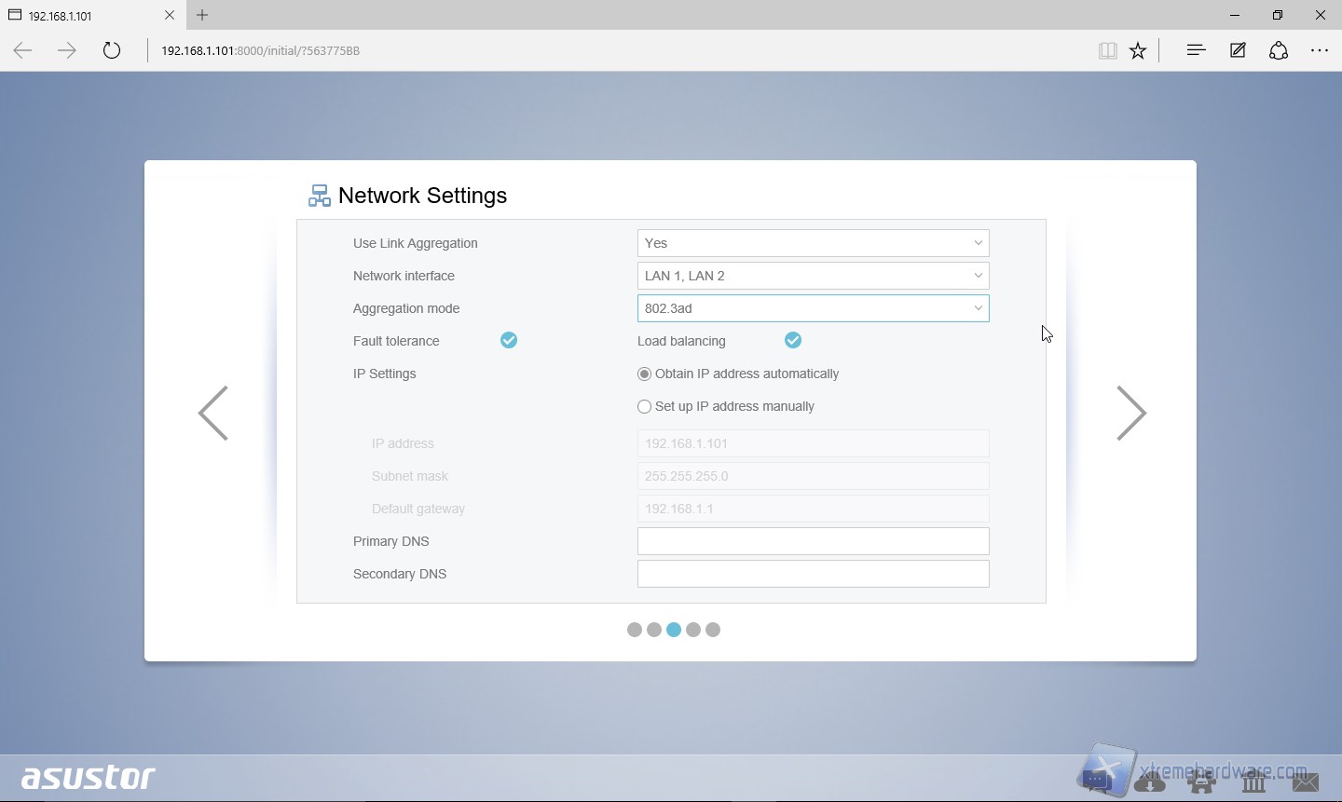Select Set up IP address manually
1342x802 pixels.
click(x=644, y=407)
